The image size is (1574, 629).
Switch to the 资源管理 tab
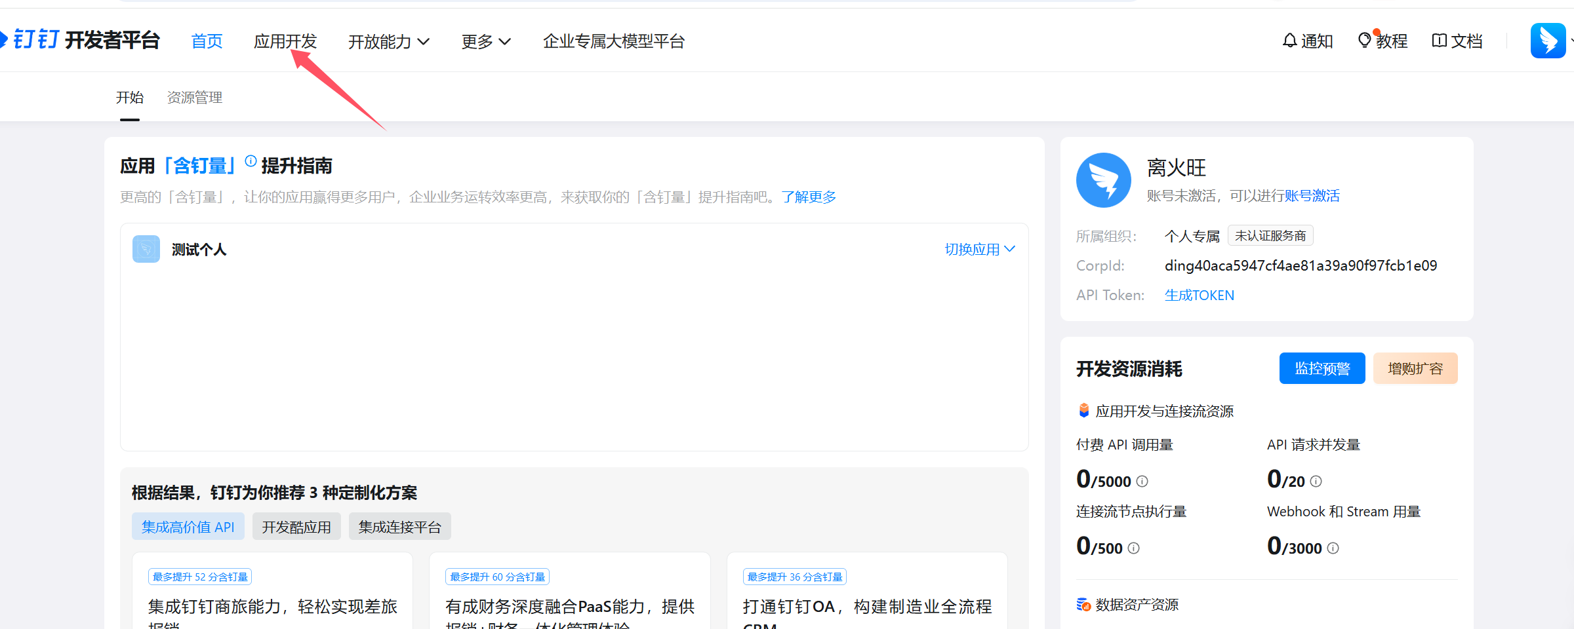point(194,97)
